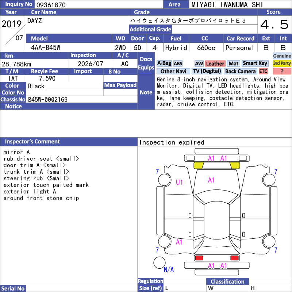Click the Smart Key badge
292x292 pixels.
[x=255, y=64]
